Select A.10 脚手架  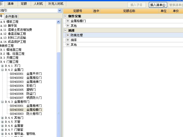(x=9, y=26)
